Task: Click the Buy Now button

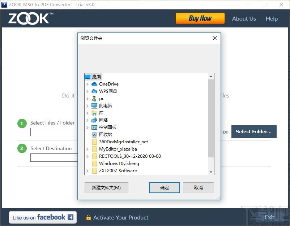Action: (x=200, y=18)
